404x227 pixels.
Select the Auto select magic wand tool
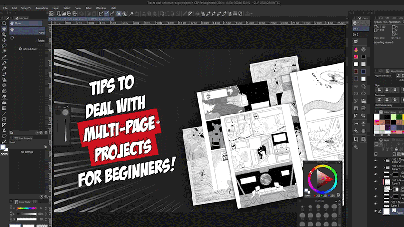[x=4, y=51]
